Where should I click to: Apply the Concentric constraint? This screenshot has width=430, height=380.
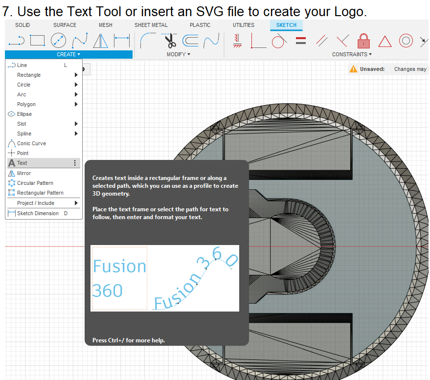tap(406, 41)
